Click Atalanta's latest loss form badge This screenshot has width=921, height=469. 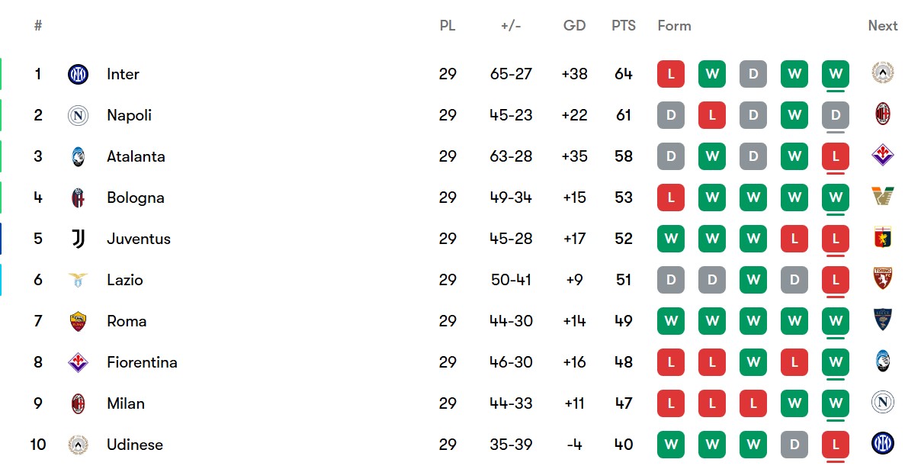836,156
